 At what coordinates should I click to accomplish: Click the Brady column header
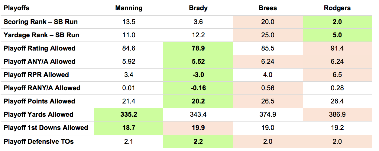198,8
